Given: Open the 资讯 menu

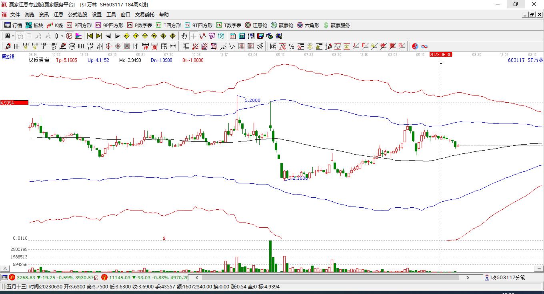Looking at the screenshot, I should point(44,15).
